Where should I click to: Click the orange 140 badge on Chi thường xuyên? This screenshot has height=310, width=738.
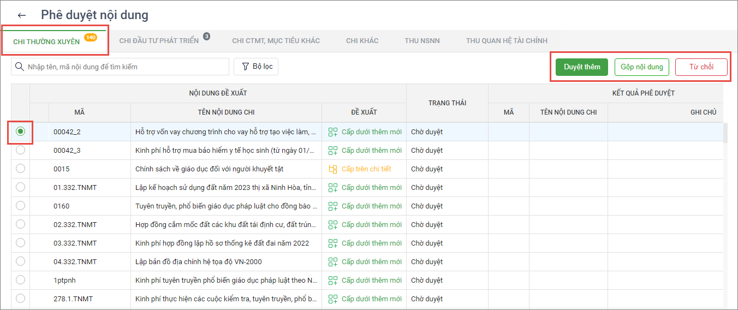coord(91,38)
